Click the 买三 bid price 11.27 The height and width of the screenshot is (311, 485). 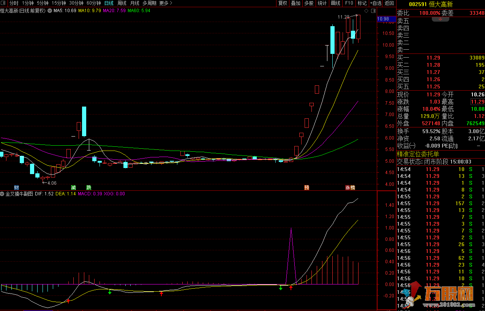coord(433,72)
